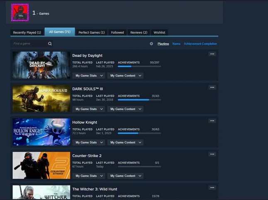Open the three-dot menu for Hollow Knight
268x200 pixels.
point(212,121)
